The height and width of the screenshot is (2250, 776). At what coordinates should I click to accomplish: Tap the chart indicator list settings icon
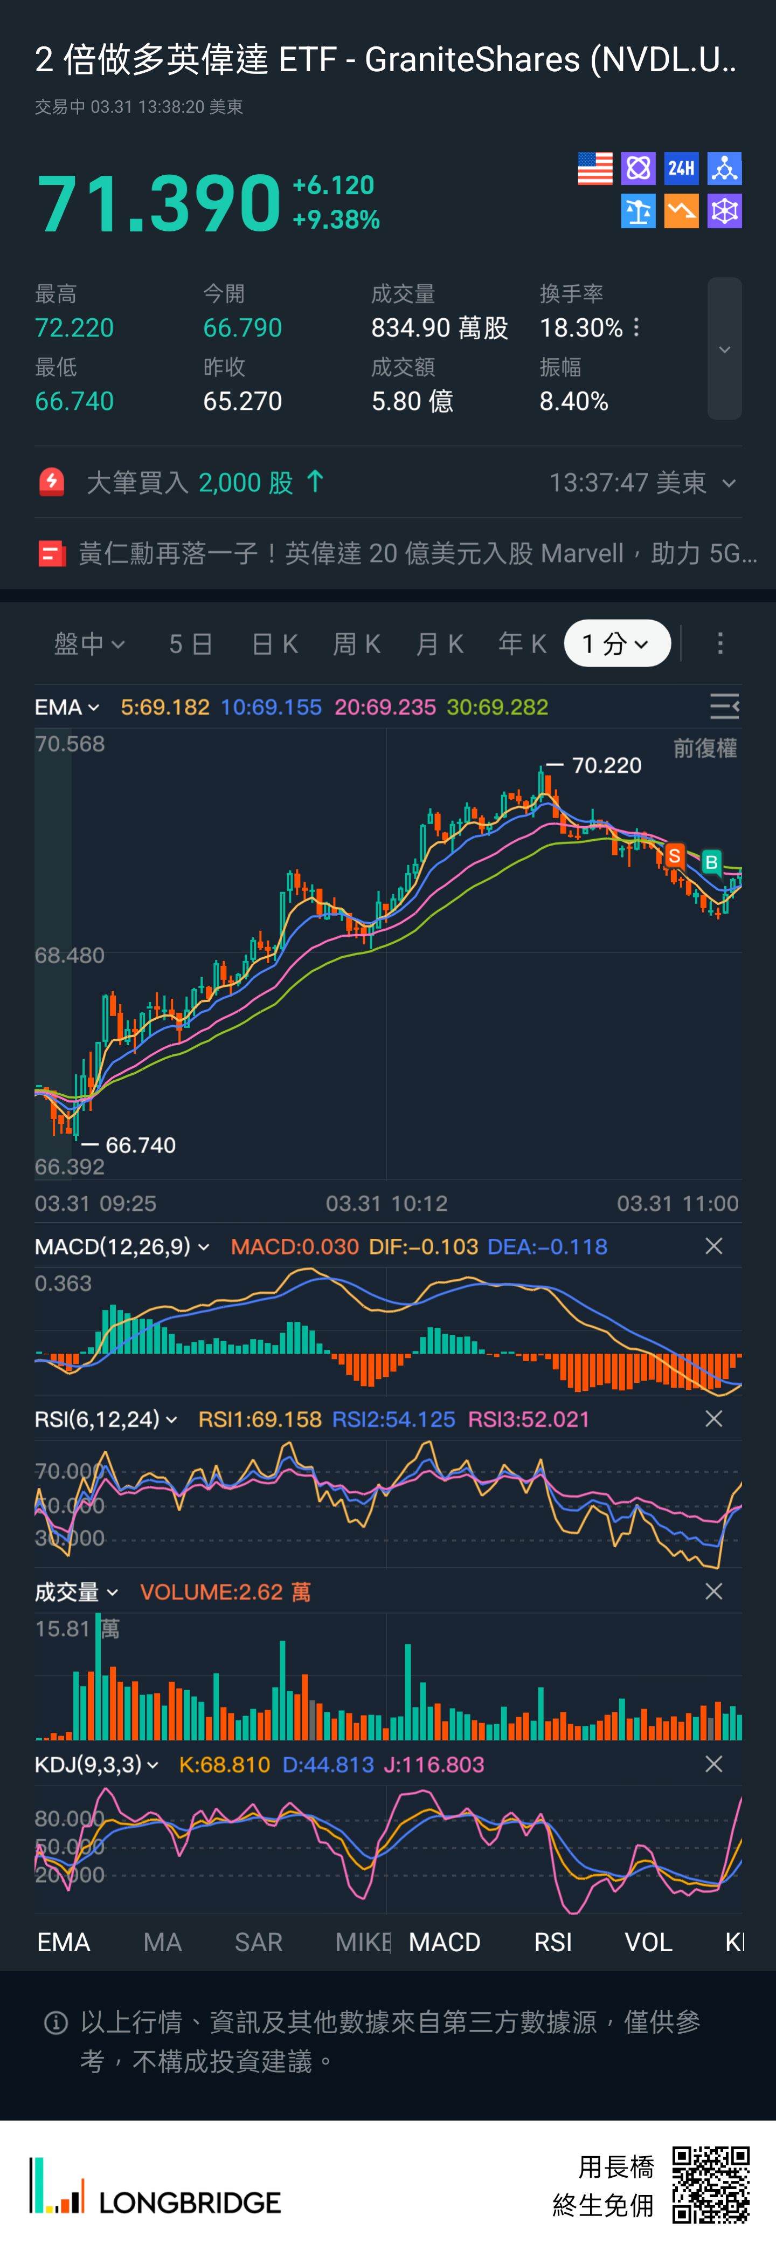coord(724,706)
